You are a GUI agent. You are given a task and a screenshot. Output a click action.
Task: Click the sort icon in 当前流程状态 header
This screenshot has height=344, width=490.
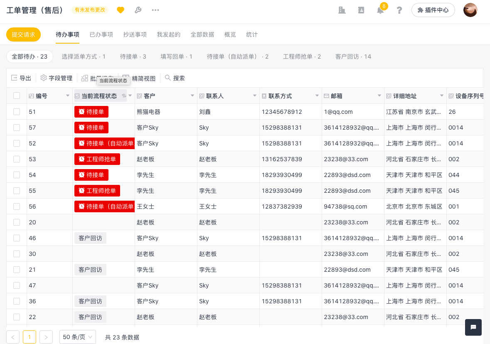[x=124, y=96]
